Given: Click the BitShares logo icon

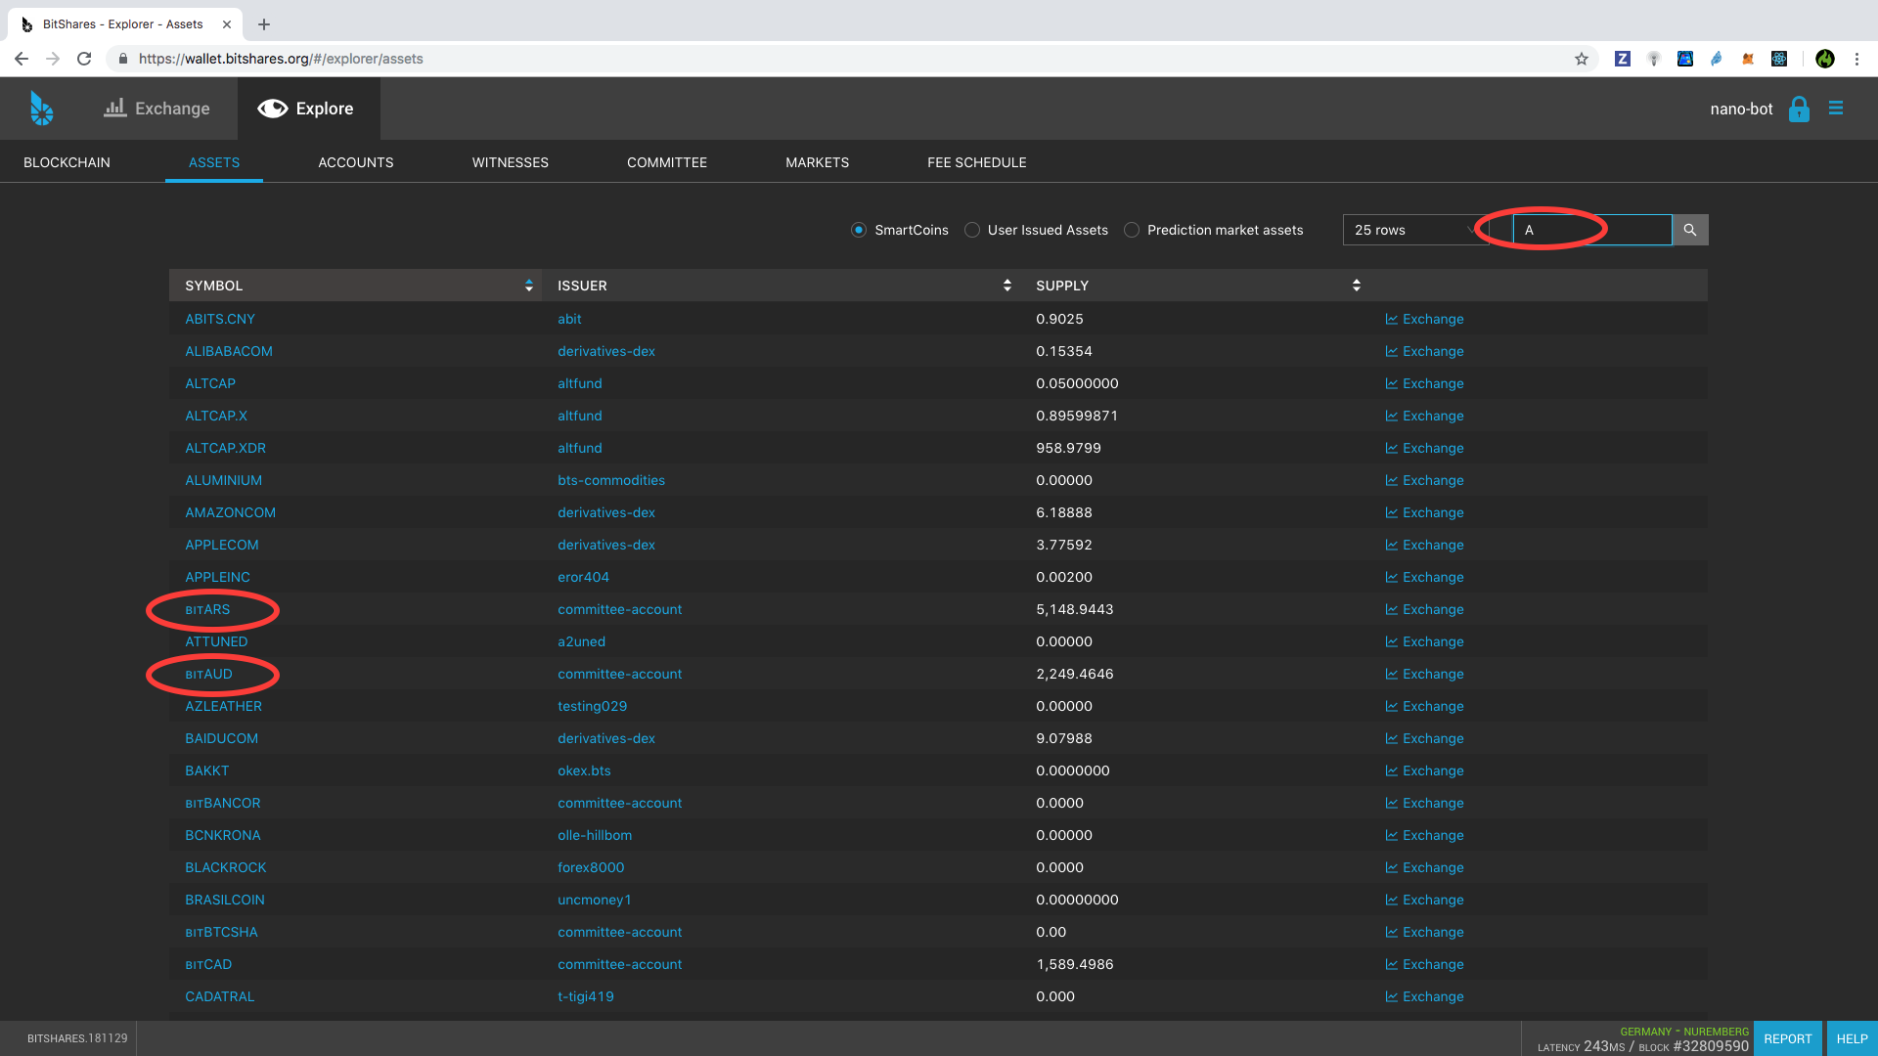Looking at the screenshot, I should [41, 109].
